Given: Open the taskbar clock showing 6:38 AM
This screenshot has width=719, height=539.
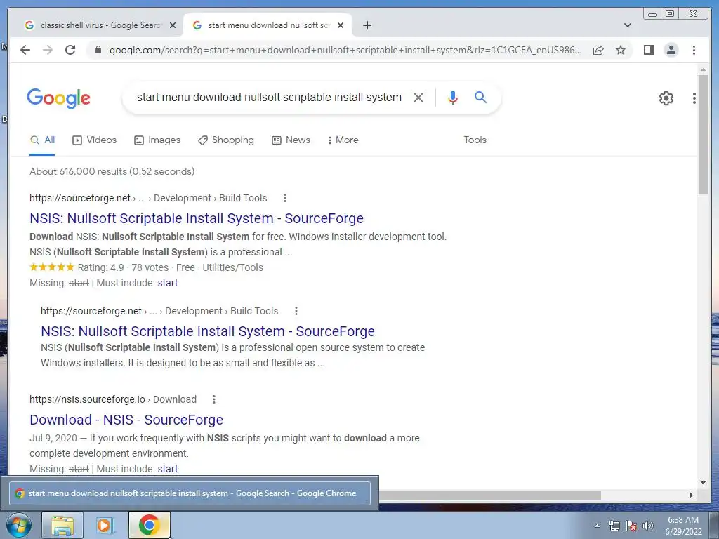Looking at the screenshot, I should pos(683,526).
